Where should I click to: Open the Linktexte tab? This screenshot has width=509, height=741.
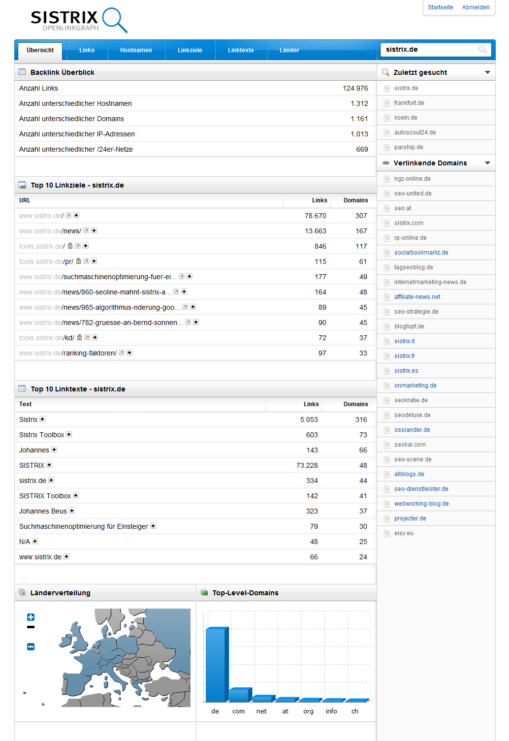coord(241,50)
